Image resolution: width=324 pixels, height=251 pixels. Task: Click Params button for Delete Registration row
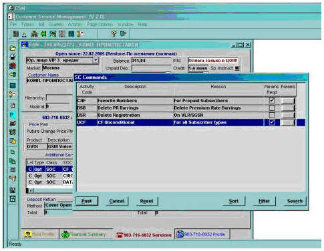point(288,115)
